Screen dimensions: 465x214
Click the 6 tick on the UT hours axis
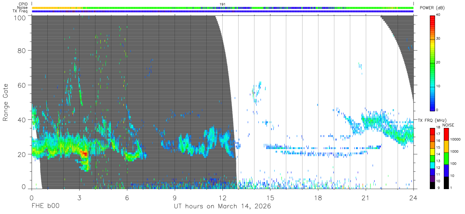(127, 198)
